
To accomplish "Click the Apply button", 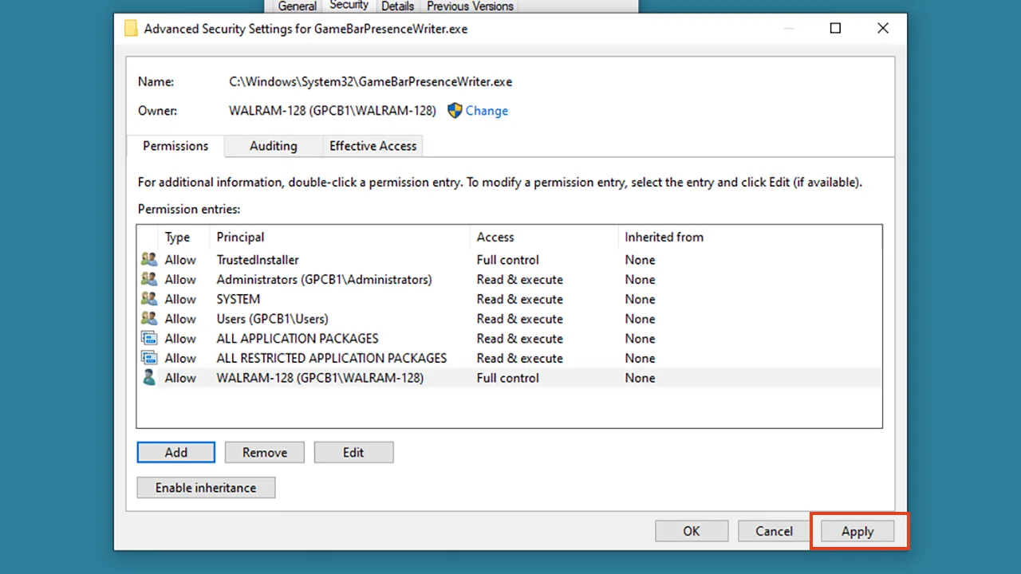I will pyautogui.click(x=857, y=532).
